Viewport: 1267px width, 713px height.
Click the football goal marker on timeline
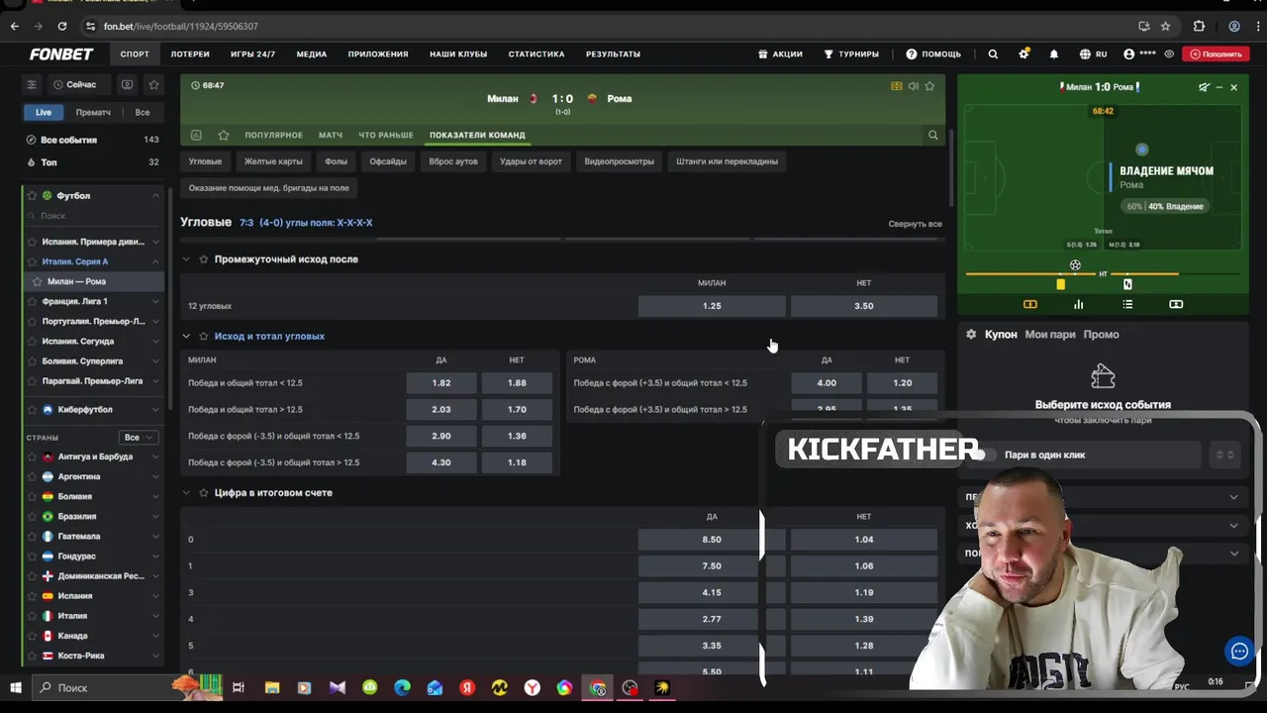[x=1075, y=264]
